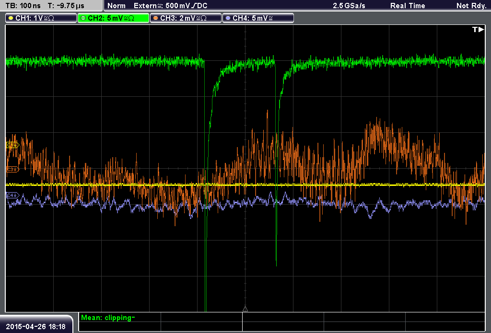Click the C3 ground level marker

coord(13,169)
